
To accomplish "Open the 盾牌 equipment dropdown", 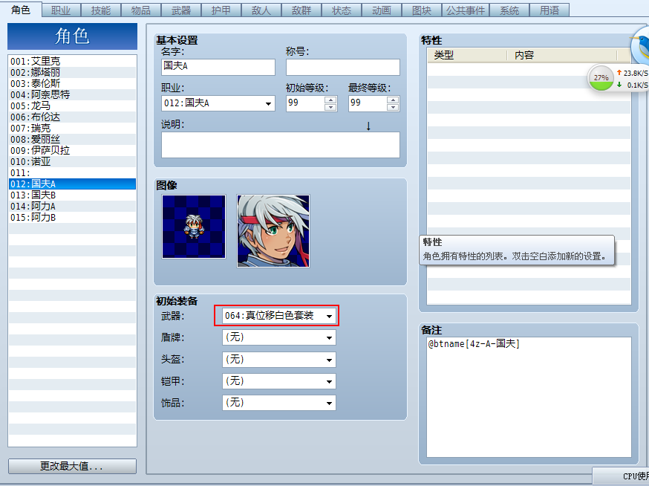I will click(279, 337).
